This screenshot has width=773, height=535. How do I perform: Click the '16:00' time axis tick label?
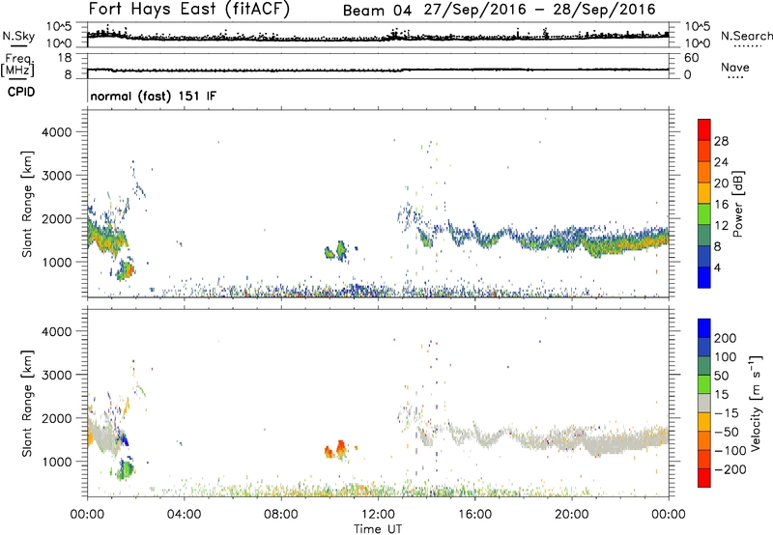[474, 515]
